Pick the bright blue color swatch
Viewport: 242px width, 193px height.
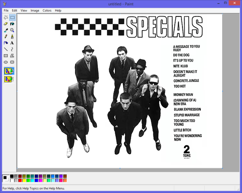36,180
